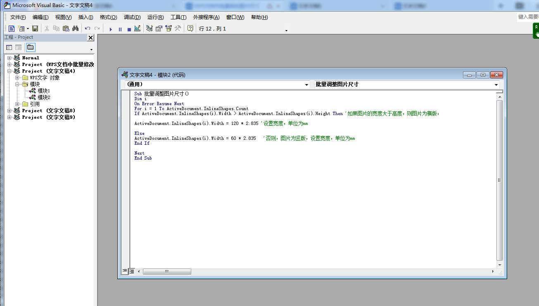Viewport: 539px width, 306px height.
Task: Open the 编辑(E) menu
Action: (40, 17)
